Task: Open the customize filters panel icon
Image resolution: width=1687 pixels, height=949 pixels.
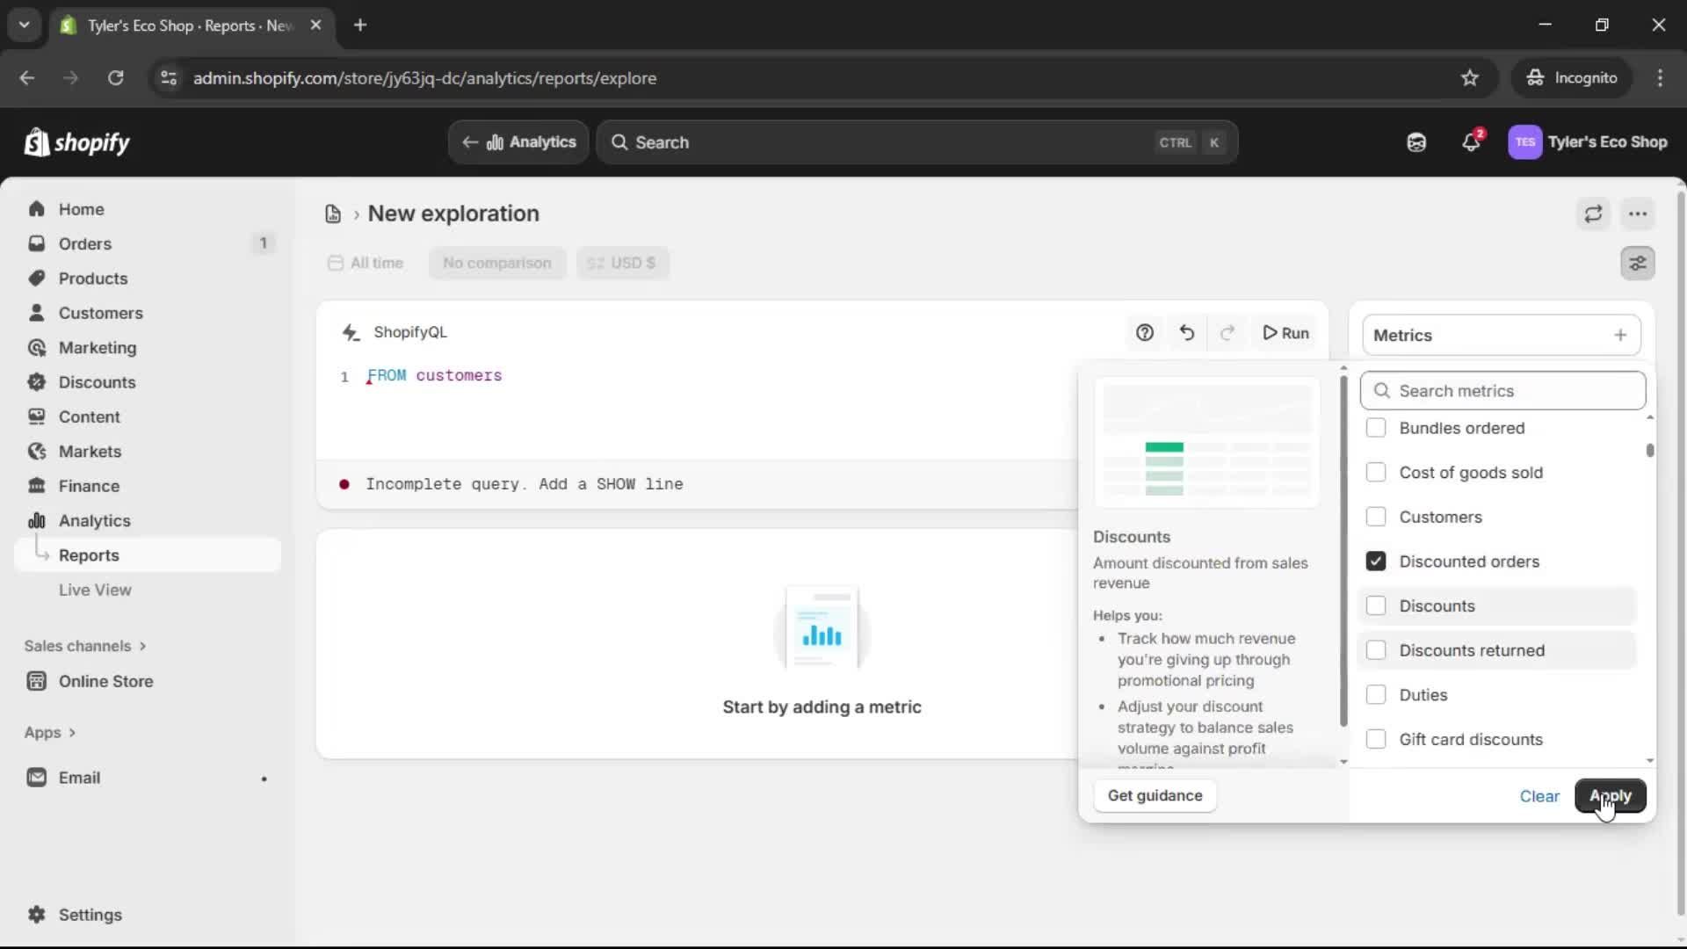Action: [x=1638, y=263]
